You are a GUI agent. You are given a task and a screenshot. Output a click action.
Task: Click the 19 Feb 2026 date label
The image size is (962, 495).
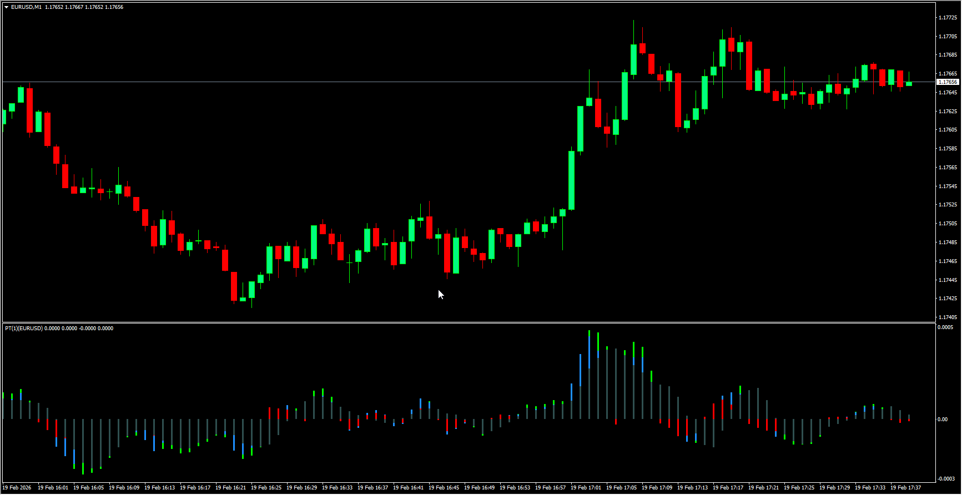[x=17, y=488]
